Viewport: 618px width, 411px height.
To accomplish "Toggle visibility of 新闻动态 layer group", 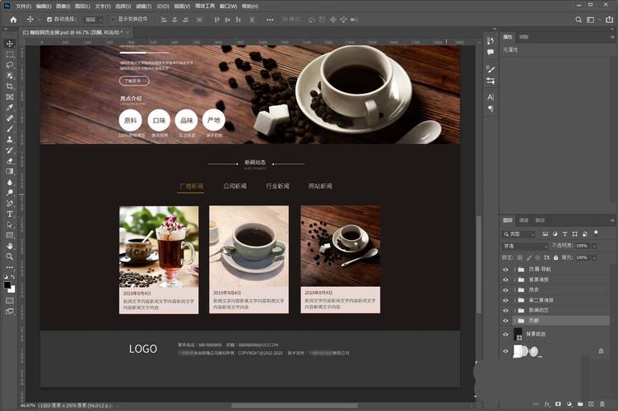I will pyautogui.click(x=506, y=310).
